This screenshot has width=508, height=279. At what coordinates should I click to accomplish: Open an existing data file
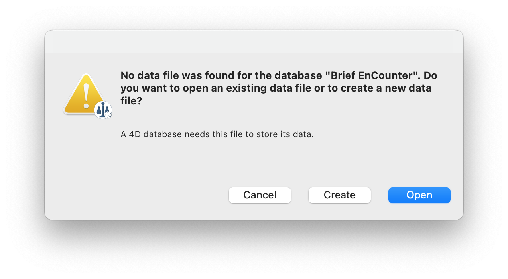(419, 195)
